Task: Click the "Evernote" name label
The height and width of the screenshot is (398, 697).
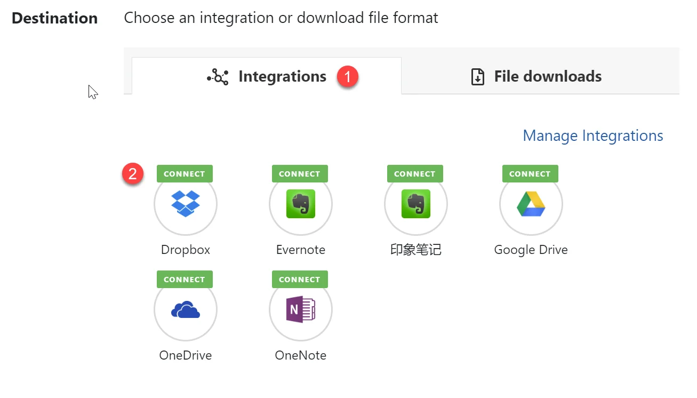Action: pos(301,250)
